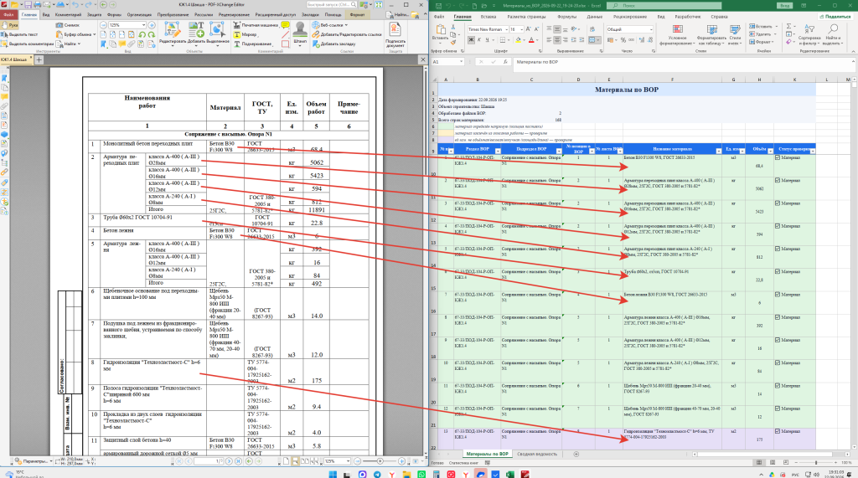Toggle status checkbox for Бетон B30 F1300 W8 row
858x478 pixels.
(x=778, y=157)
